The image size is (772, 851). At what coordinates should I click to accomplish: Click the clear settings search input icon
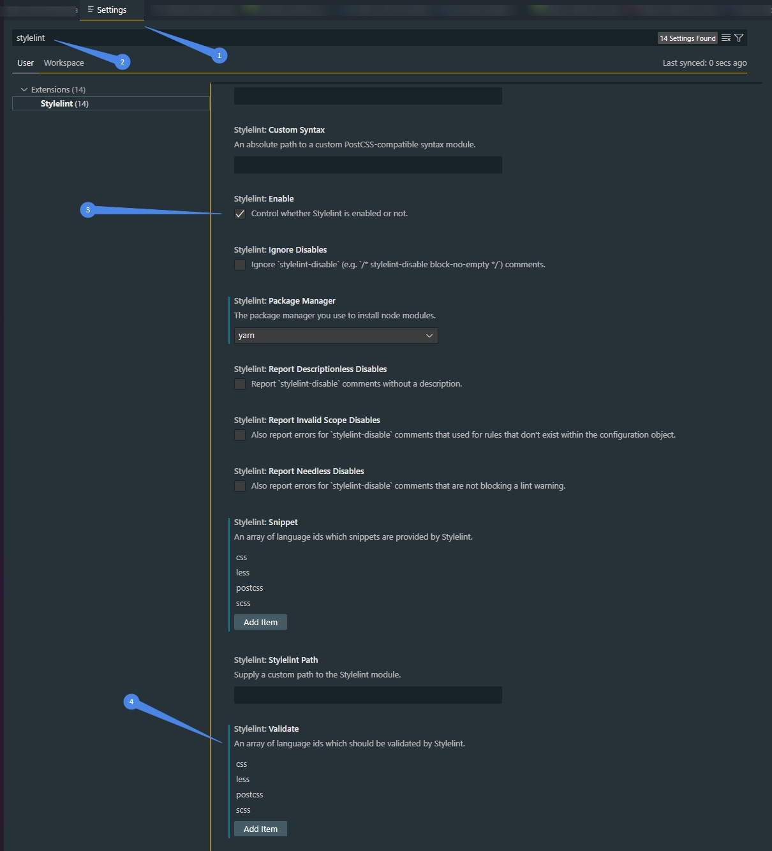tap(726, 38)
